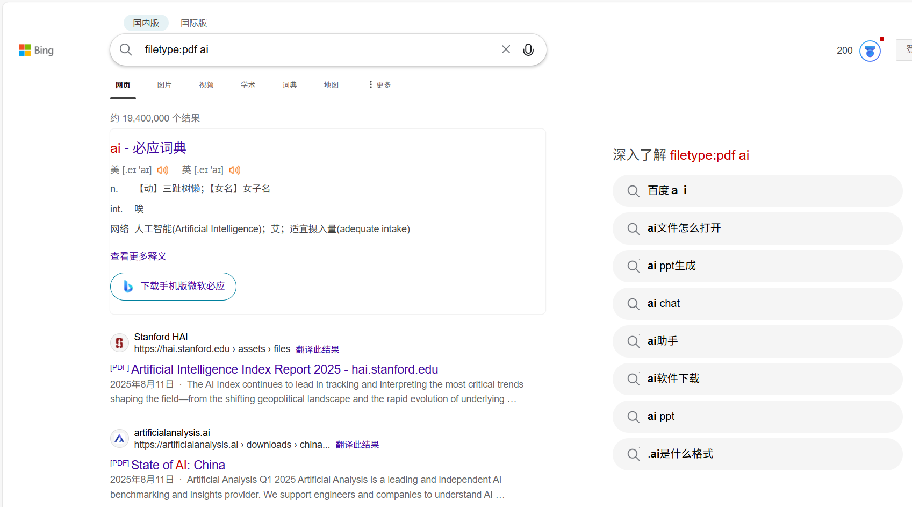Click the artificialanalysis.ai site favicon
The height and width of the screenshot is (507, 912).
pyautogui.click(x=119, y=439)
